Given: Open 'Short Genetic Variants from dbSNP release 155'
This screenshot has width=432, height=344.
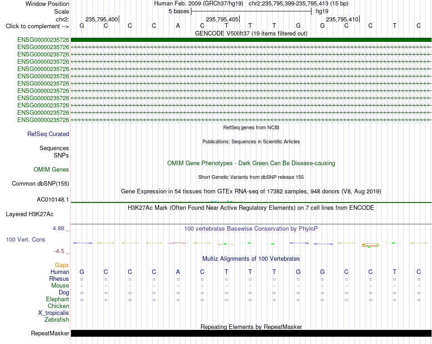Looking at the screenshot, I should click(x=251, y=177).
